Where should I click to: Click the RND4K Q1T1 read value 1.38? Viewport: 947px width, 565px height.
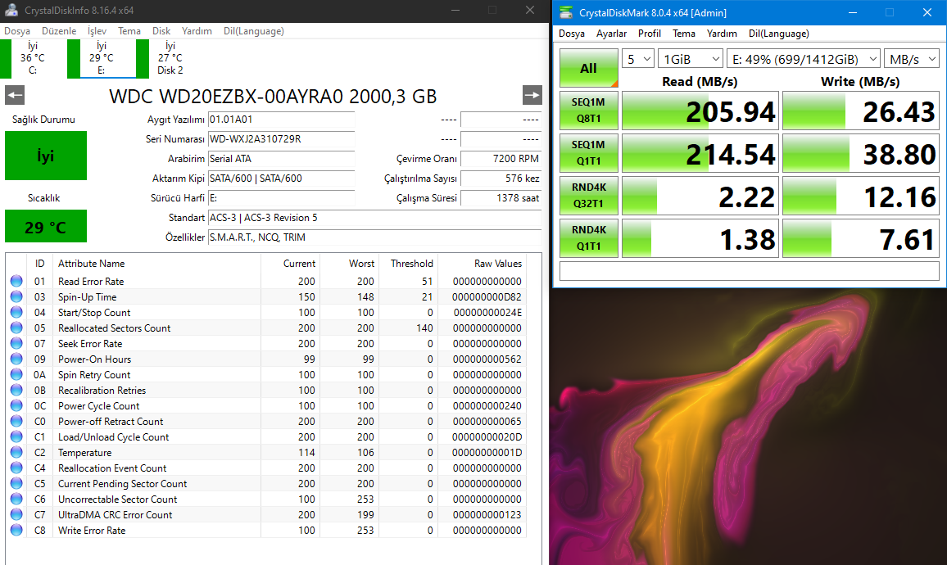(700, 238)
